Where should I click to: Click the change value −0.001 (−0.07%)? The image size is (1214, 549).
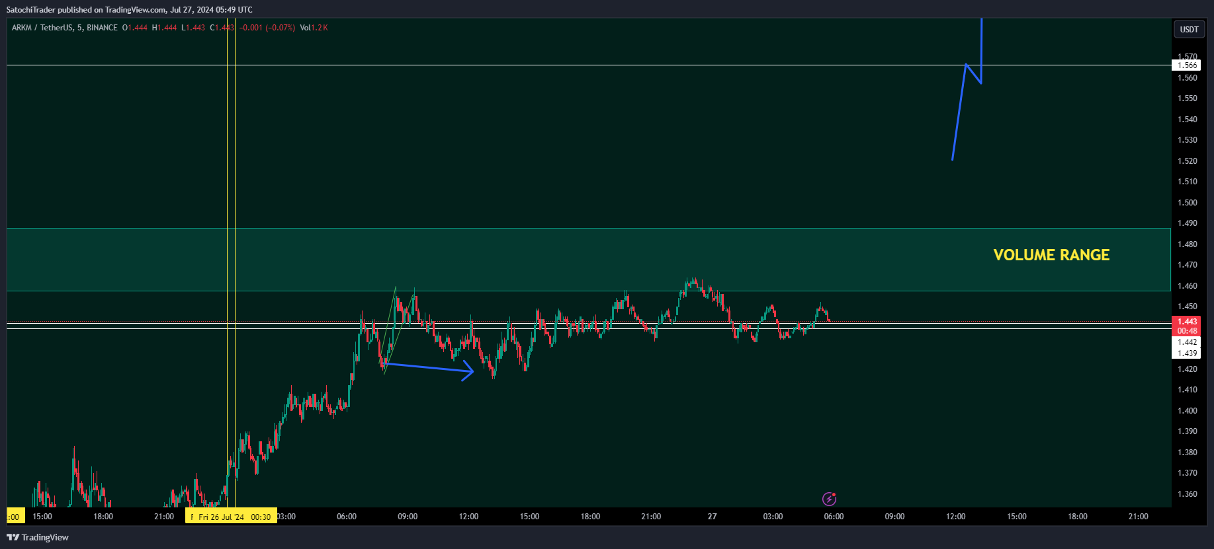point(267,28)
